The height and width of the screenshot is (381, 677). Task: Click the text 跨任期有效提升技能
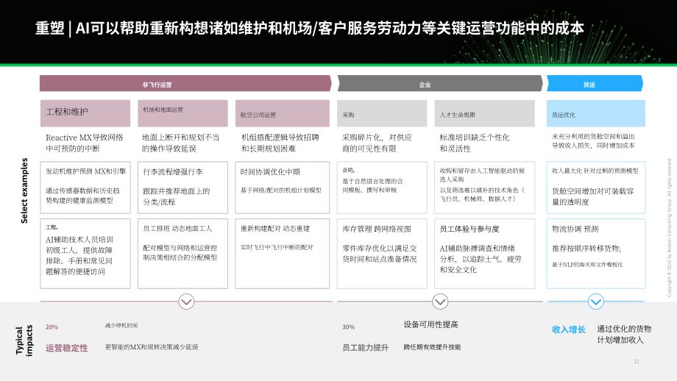432,347
